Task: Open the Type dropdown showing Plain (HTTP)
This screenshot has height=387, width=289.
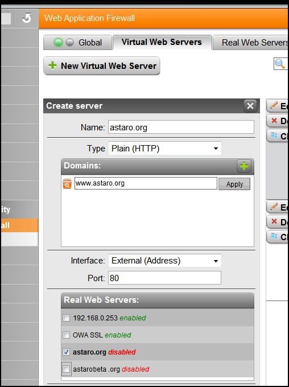Action: 164,149
